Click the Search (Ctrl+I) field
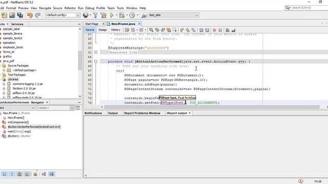Viewport: 328px width, 184px height. (310, 8)
